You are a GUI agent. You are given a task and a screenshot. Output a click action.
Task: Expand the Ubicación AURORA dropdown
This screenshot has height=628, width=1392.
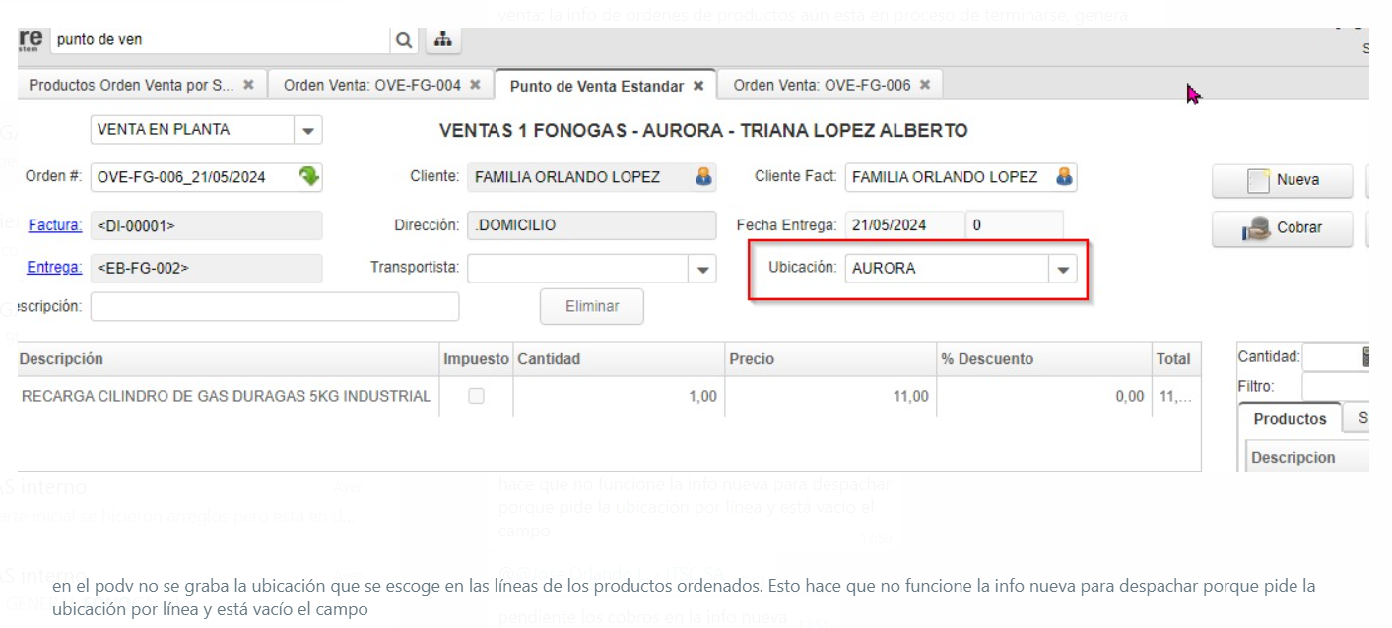point(1063,269)
